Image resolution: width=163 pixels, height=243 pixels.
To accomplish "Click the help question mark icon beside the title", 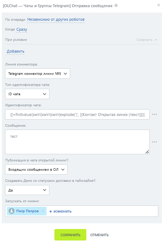I will tap(116, 5).
